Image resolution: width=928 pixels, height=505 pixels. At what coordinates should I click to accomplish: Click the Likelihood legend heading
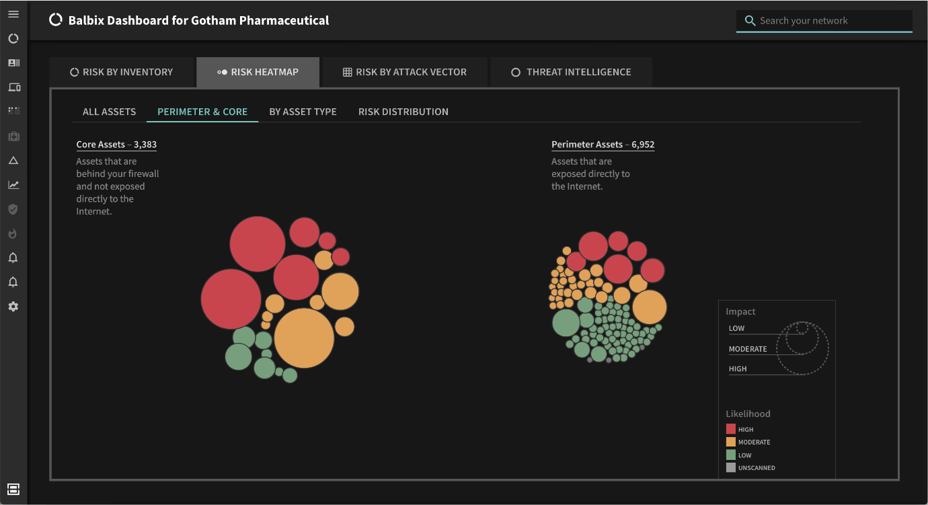[748, 414]
